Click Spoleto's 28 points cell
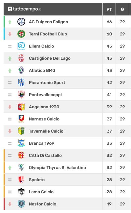This screenshot has height=213, width=131. 109,180
